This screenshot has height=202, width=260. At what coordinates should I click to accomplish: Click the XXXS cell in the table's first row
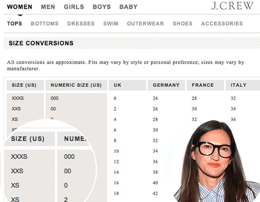pyautogui.click(x=18, y=98)
